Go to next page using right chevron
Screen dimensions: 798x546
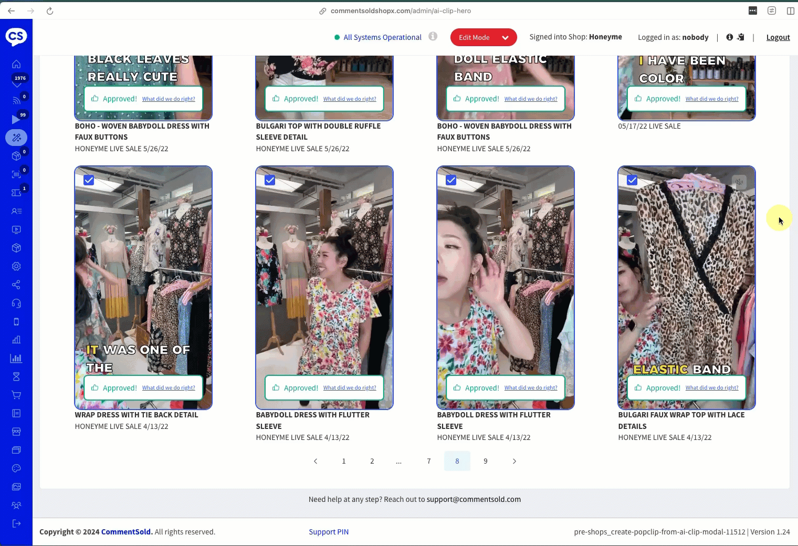(514, 461)
